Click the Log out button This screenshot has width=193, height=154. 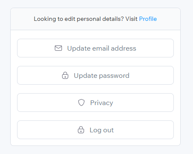coord(95,130)
